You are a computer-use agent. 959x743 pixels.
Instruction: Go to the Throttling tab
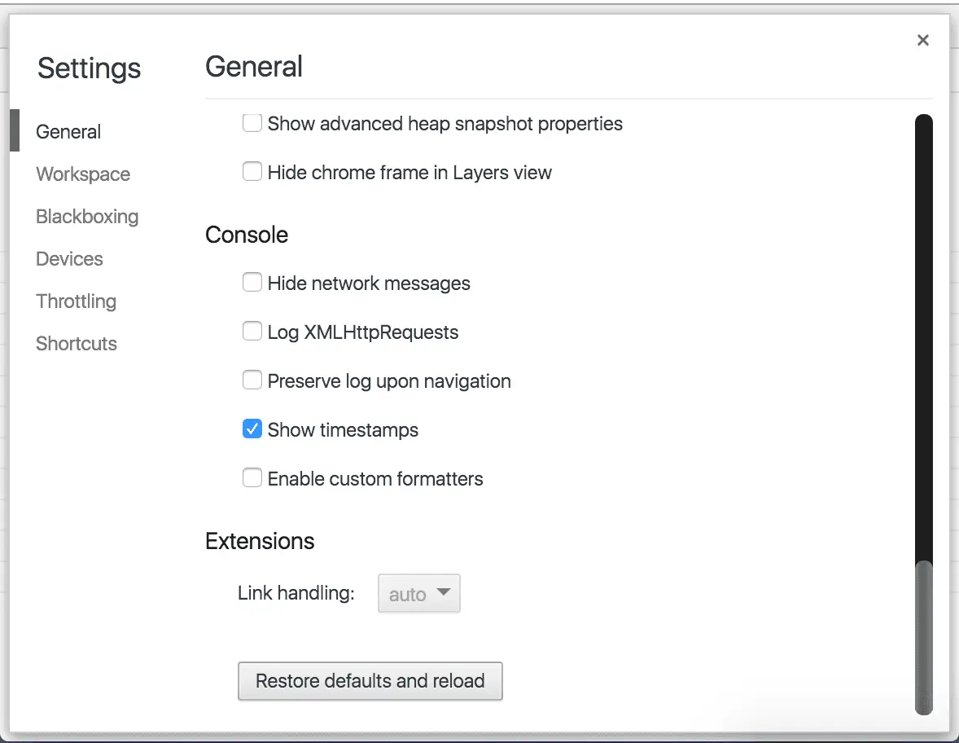coord(76,301)
